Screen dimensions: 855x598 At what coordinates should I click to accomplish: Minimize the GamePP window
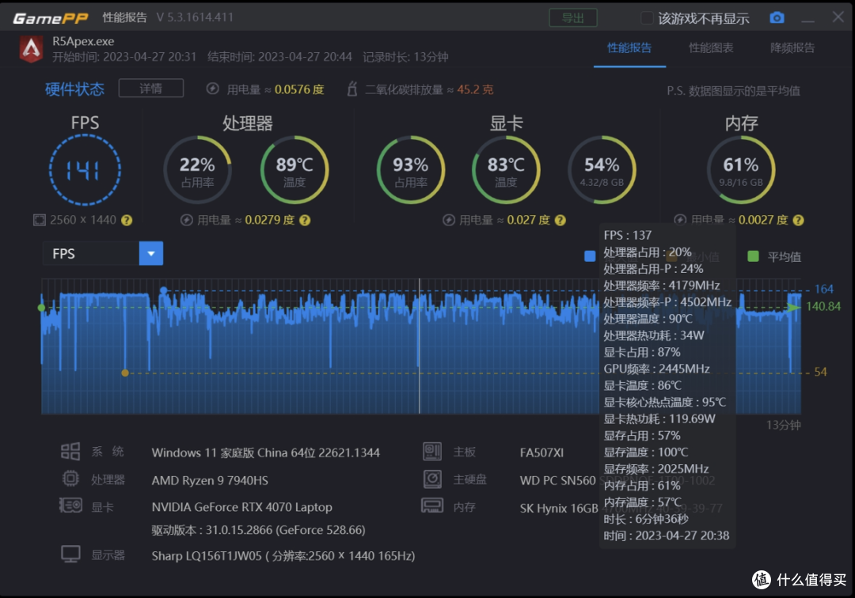tap(807, 20)
